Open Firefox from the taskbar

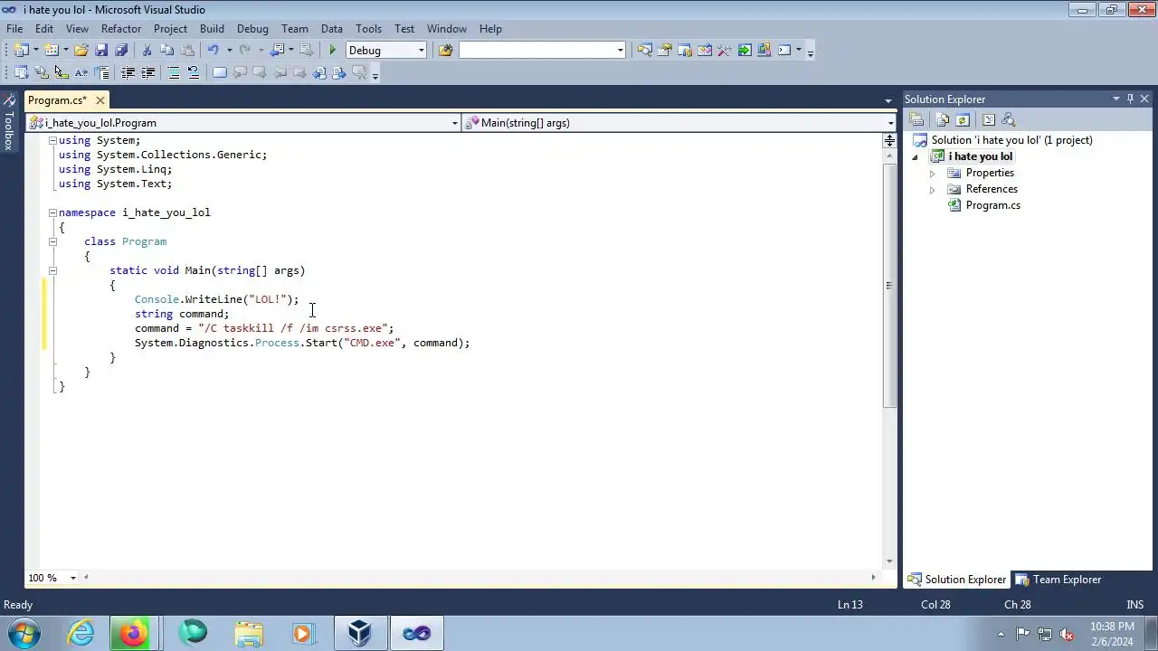(134, 633)
